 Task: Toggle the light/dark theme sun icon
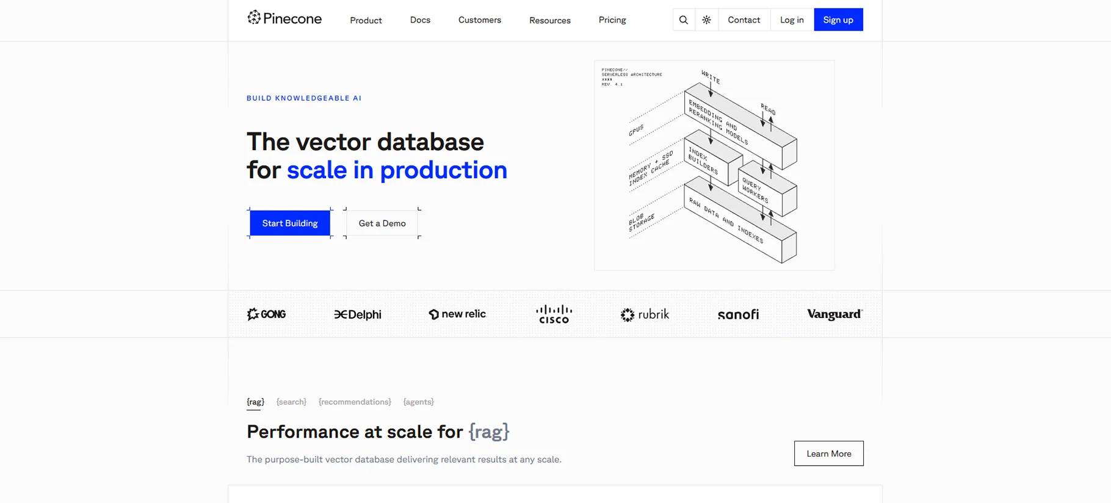coord(706,20)
